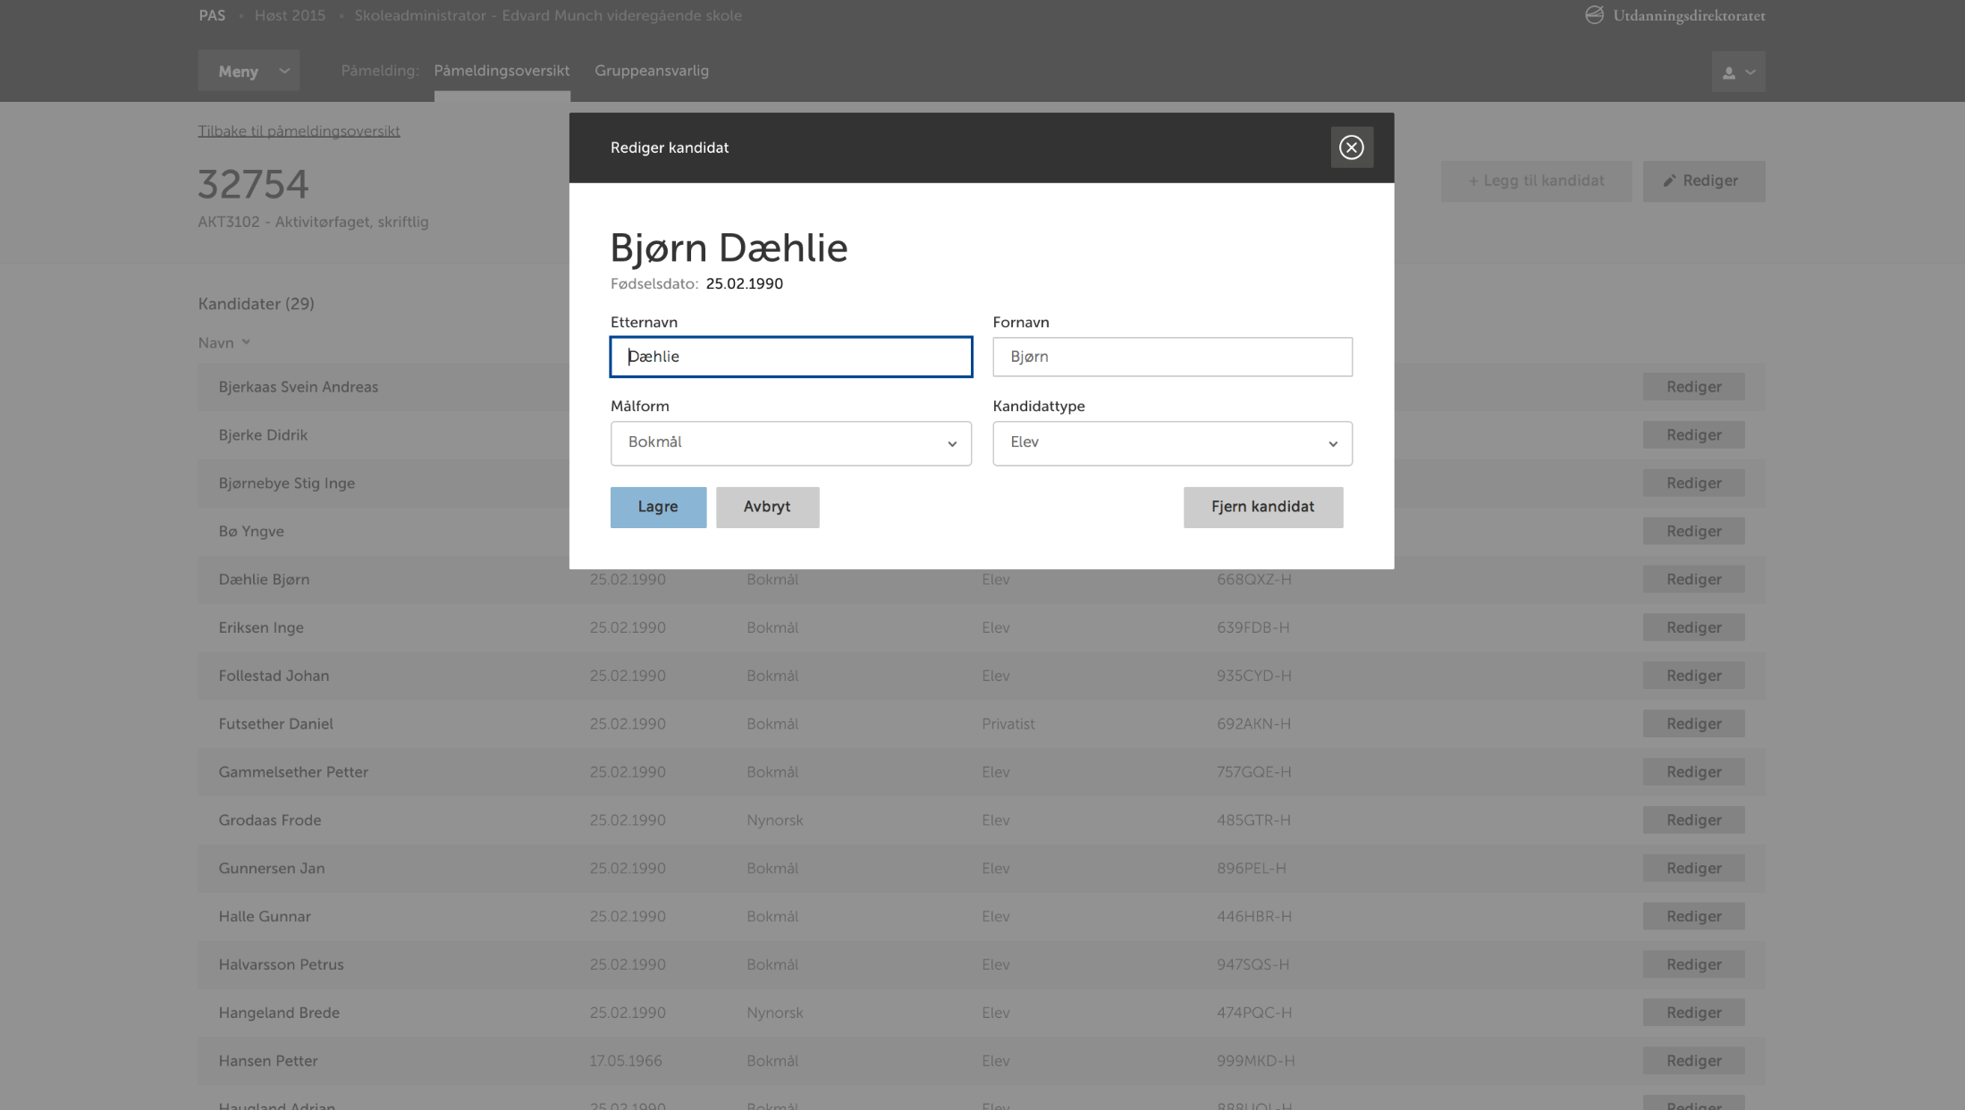The image size is (1965, 1110).
Task: Focus the Etternavn input field
Action: pos(790,357)
